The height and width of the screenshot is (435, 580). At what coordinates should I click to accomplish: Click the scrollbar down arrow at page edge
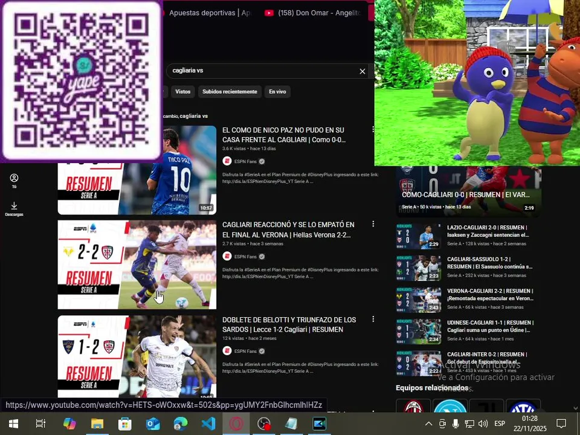tap(576, 408)
